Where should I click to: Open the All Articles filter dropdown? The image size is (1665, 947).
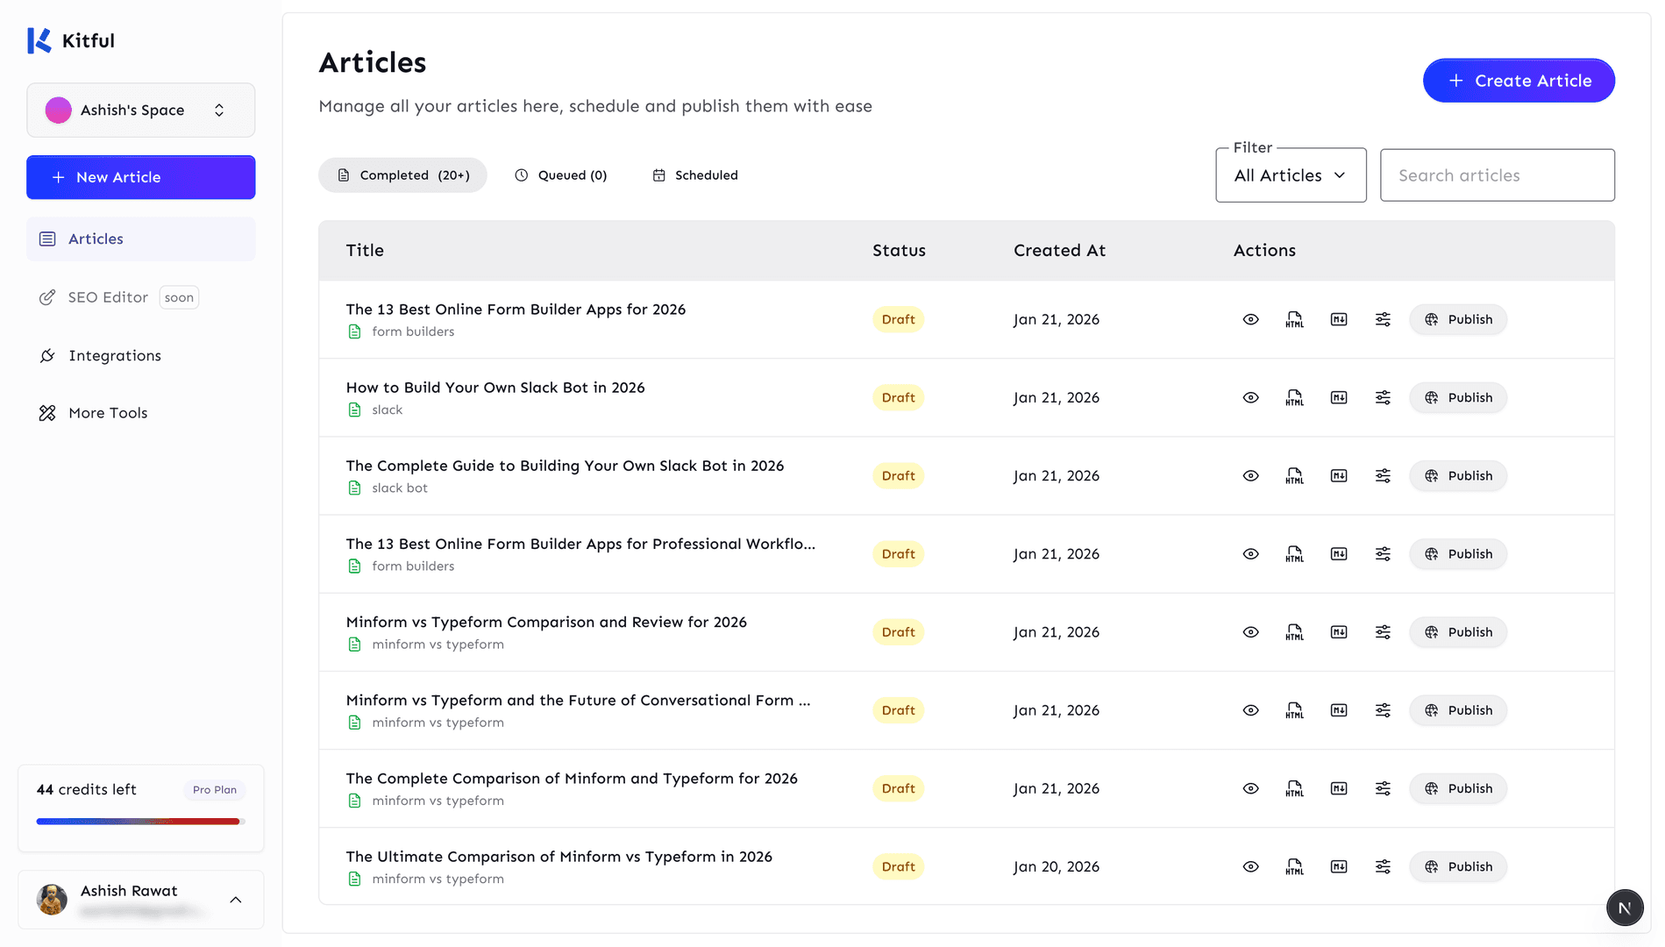(1290, 175)
